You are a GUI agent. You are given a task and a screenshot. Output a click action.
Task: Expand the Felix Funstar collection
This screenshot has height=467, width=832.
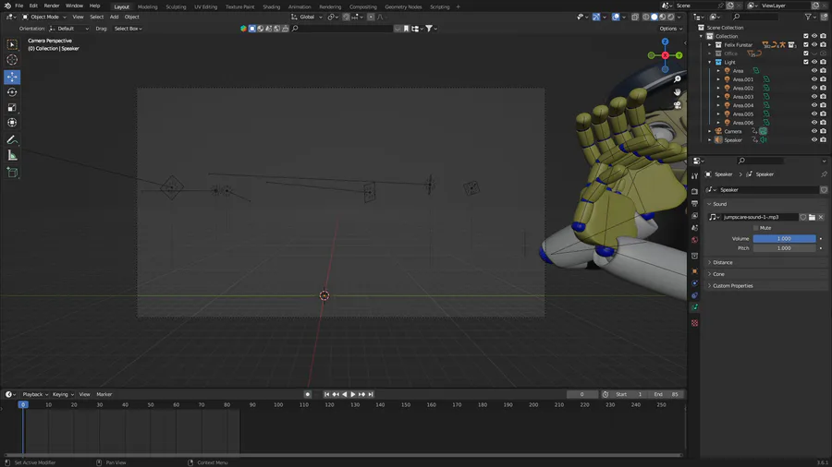pyautogui.click(x=710, y=45)
